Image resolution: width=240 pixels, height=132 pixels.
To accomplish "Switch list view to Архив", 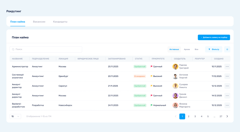I will (187, 49).
